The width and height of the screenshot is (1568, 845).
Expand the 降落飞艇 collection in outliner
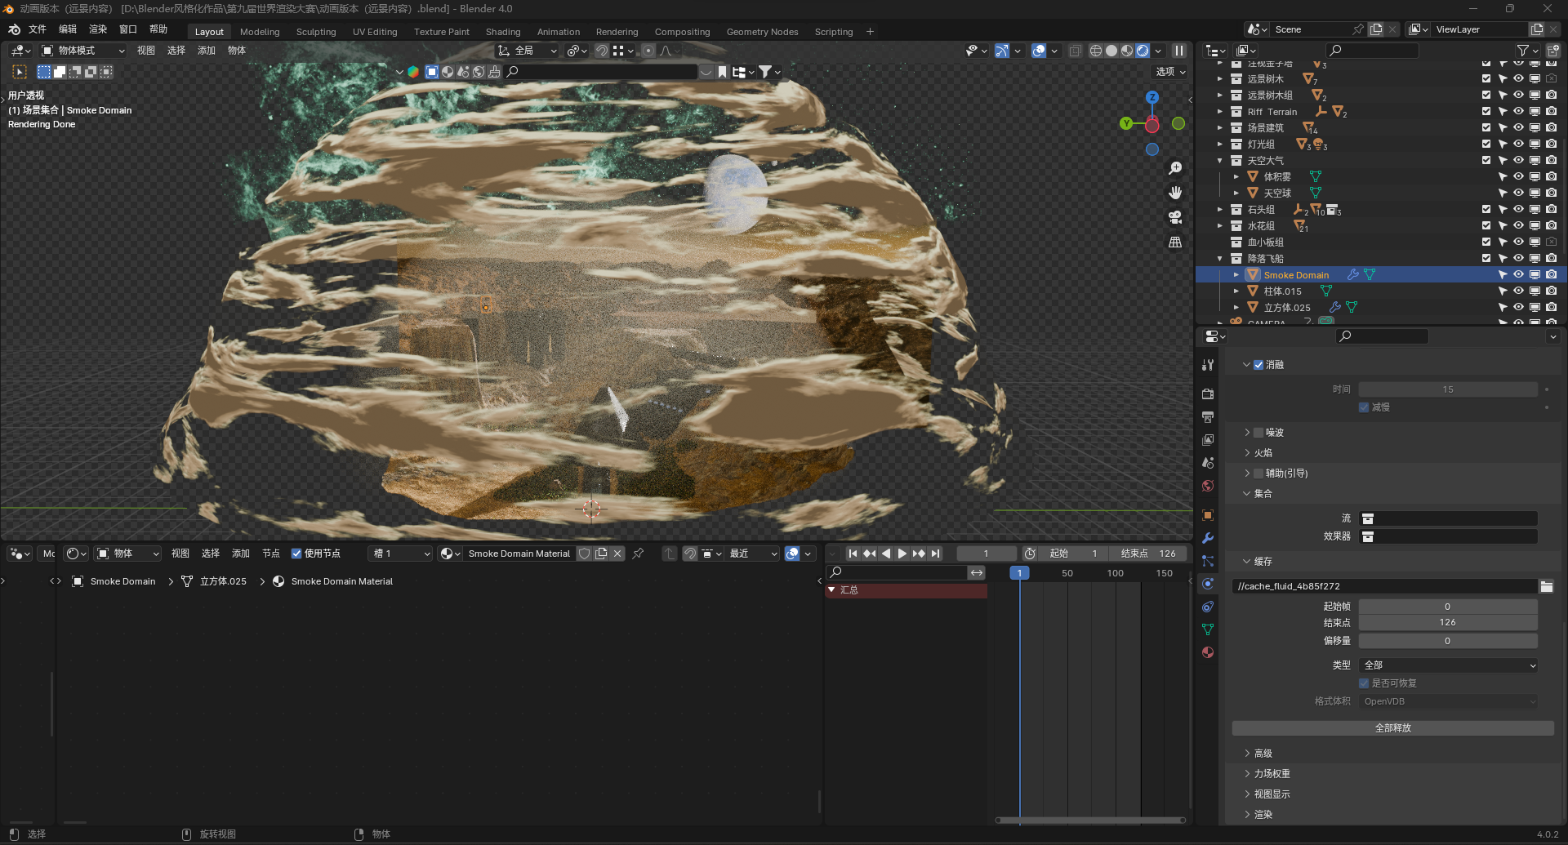click(1220, 258)
